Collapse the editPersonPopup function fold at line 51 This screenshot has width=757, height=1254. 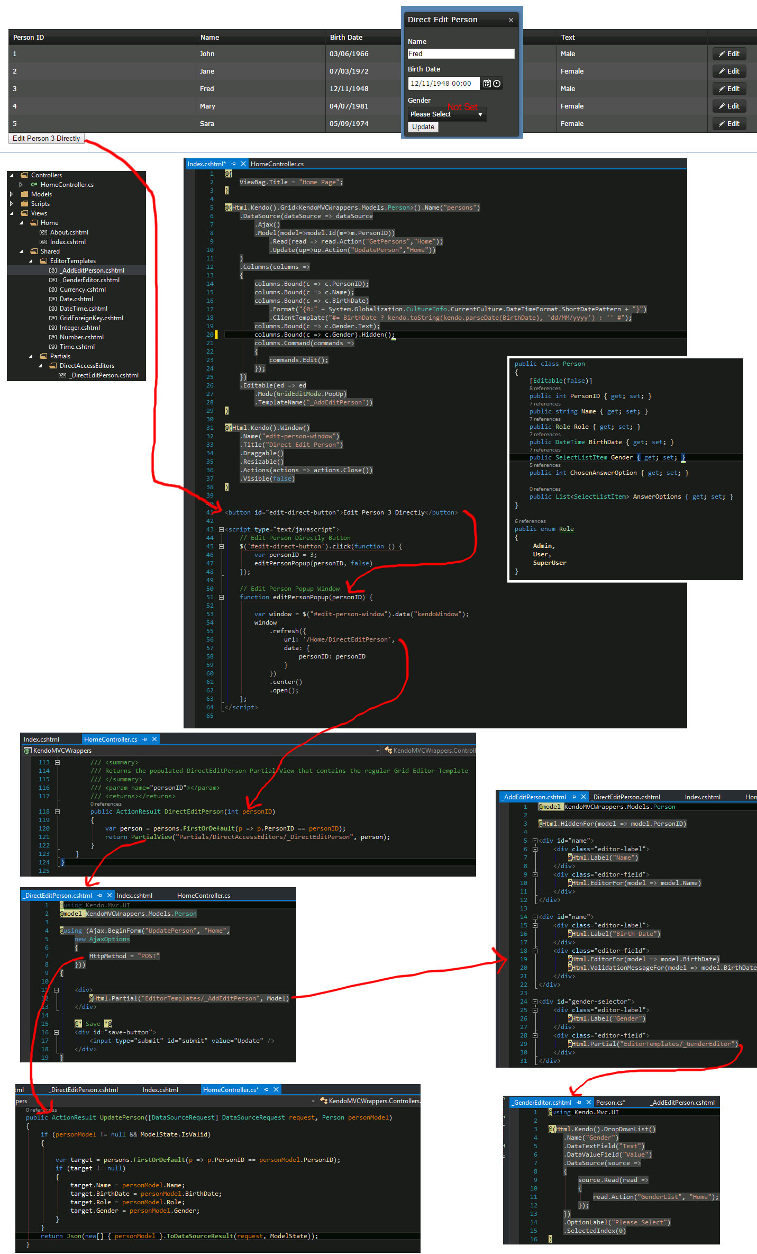221,597
